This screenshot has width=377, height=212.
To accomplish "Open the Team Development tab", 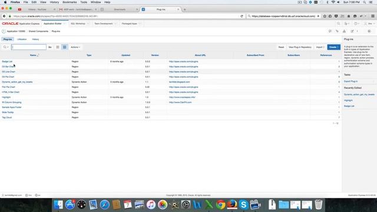I will pyautogui.click(x=104, y=24).
